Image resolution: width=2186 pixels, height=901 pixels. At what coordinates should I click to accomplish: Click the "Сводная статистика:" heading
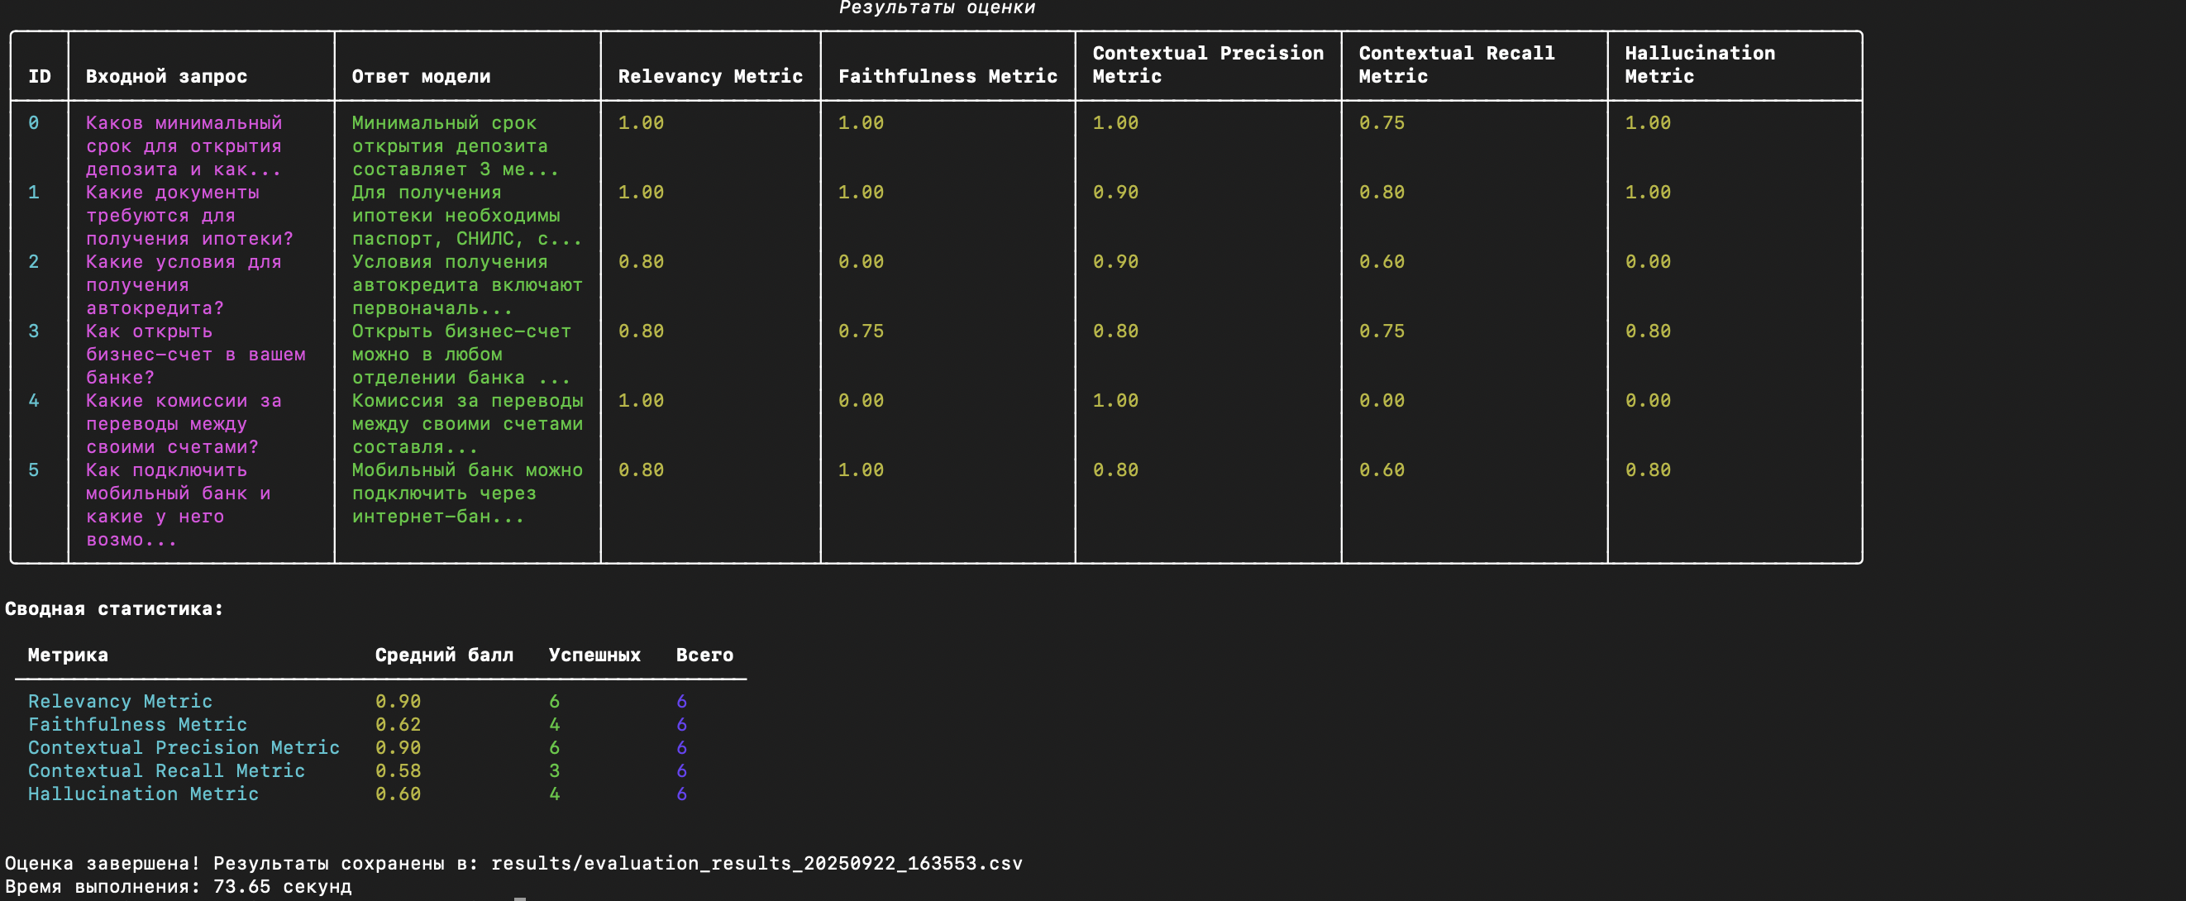[x=114, y=609]
